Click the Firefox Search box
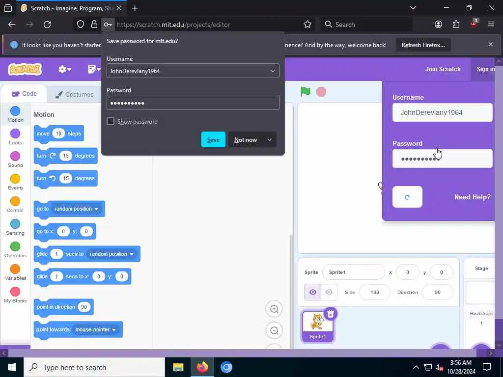503x377 pixels. coord(366,25)
